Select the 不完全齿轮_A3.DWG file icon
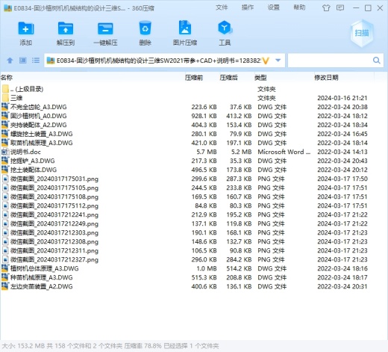The image size is (388, 352). 5,107
